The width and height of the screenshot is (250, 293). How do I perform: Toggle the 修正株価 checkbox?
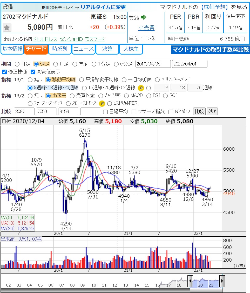tap(4, 72)
